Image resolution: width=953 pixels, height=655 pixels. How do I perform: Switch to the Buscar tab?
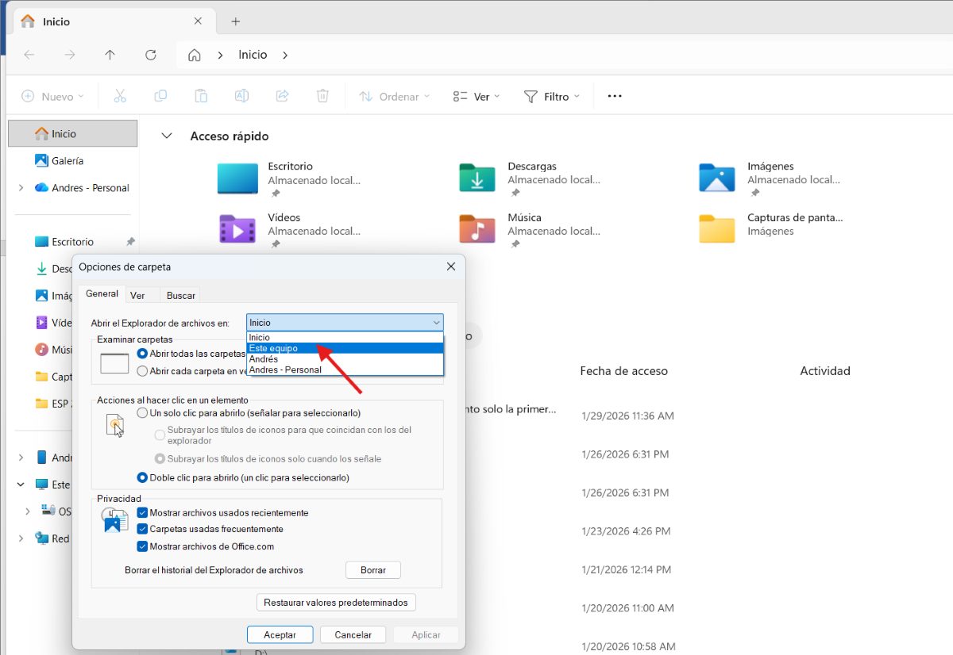coord(180,295)
